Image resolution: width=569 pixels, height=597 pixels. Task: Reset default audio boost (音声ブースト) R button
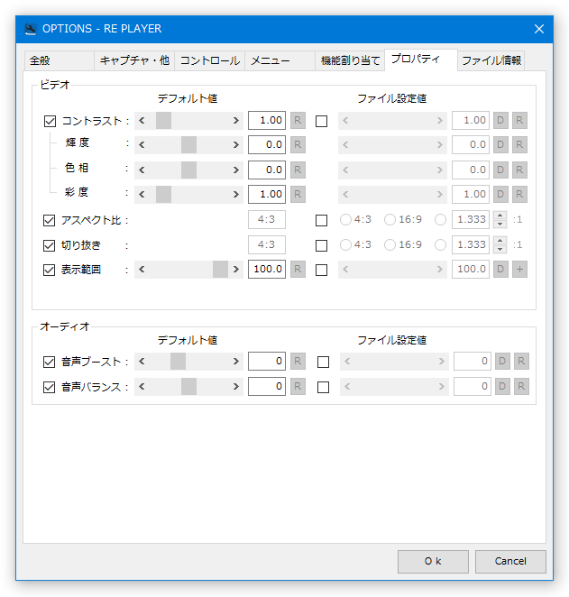click(298, 361)
